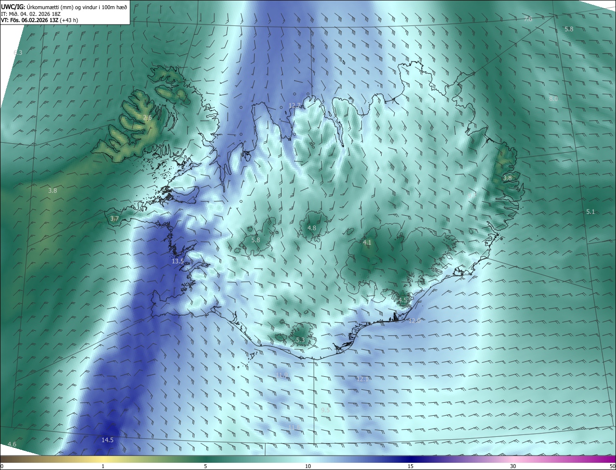Click the 5.3 value on Mýrdalsjökull glacier
The height and width of the screenshot is (470, 616).
point(300,340)
